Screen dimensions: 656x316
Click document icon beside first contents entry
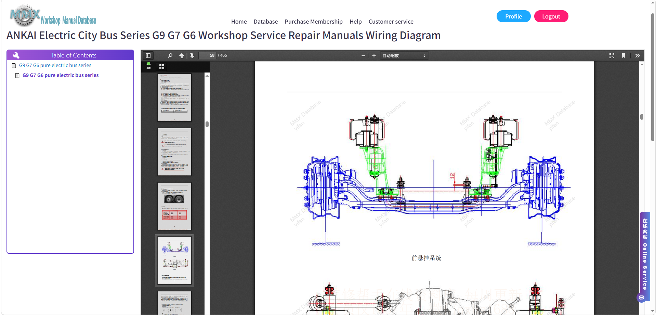pos(14,65)
